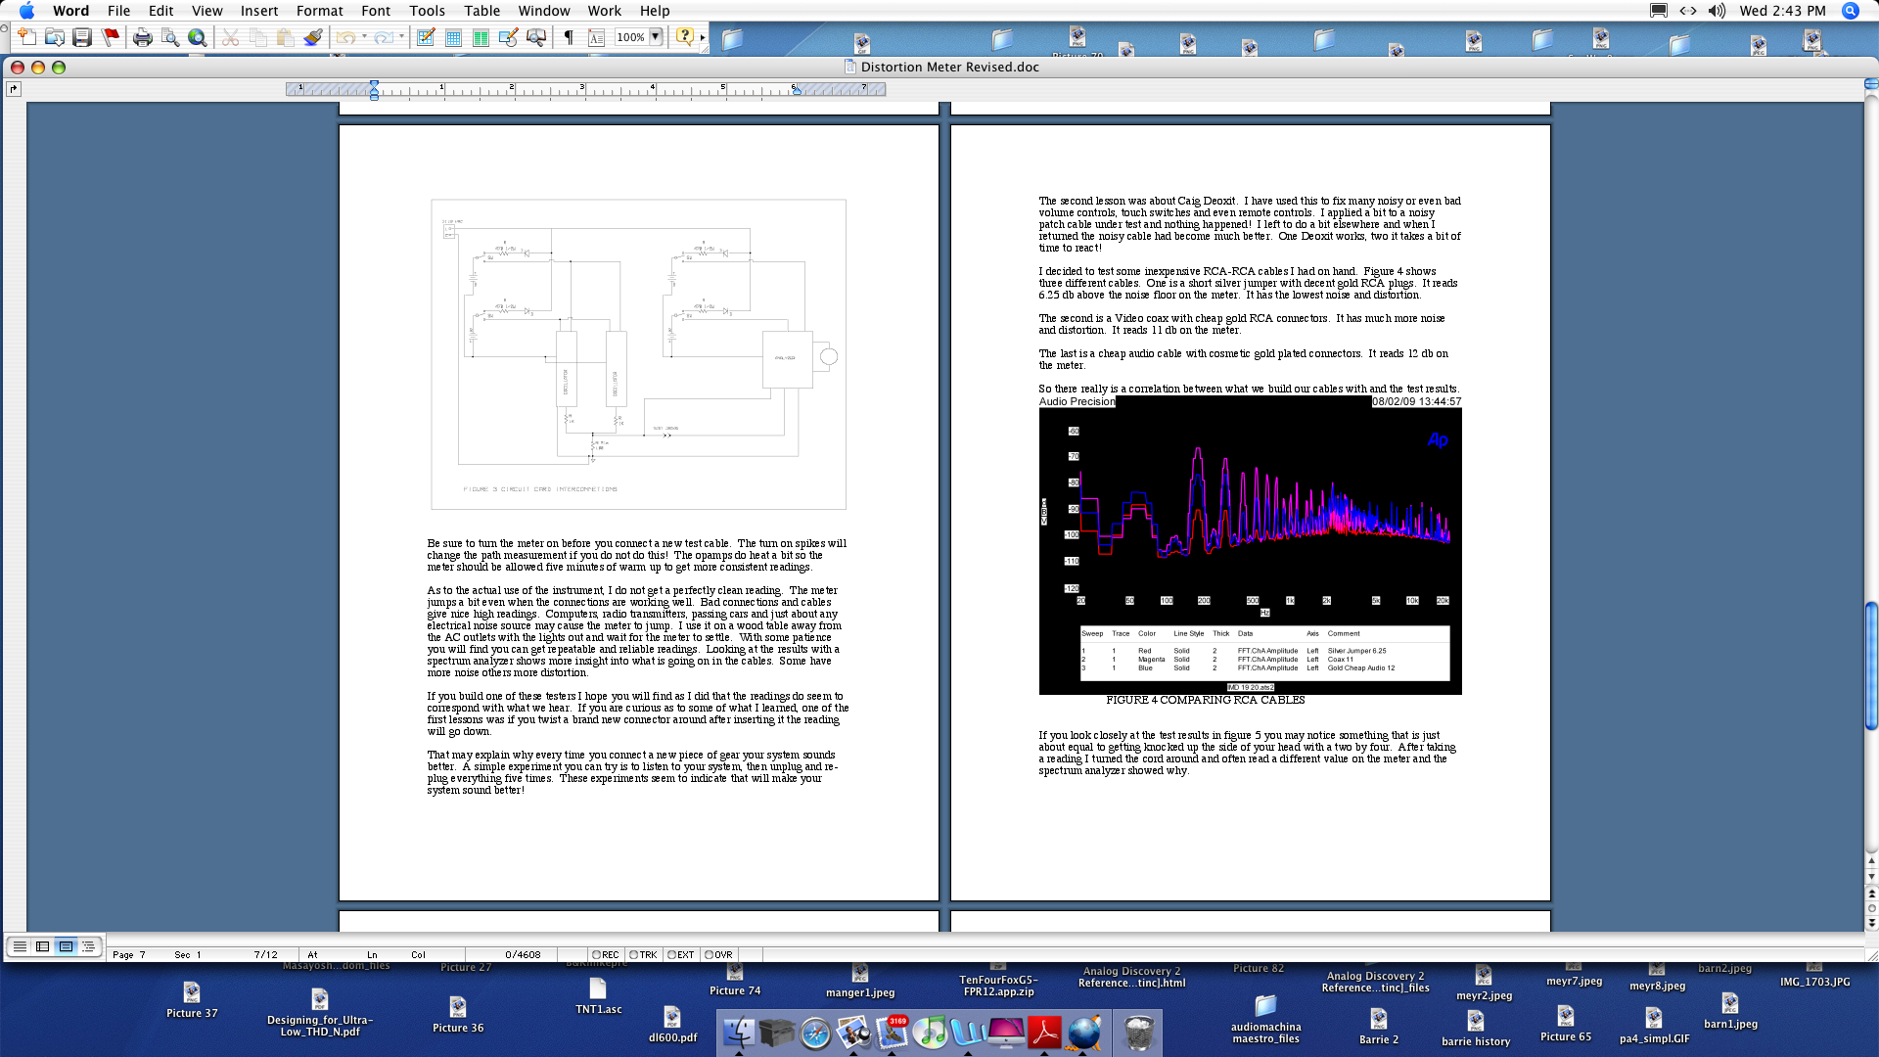
Task: Open the Tools menu
Action: pos(427,11)
